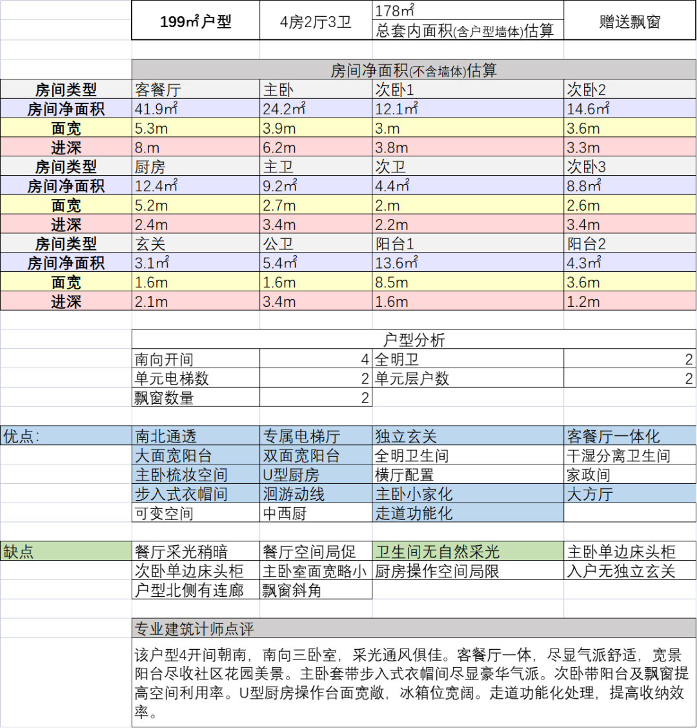Select the '199㎡户型' title cell
Screen dimensions: 697x728
[196, 21]
